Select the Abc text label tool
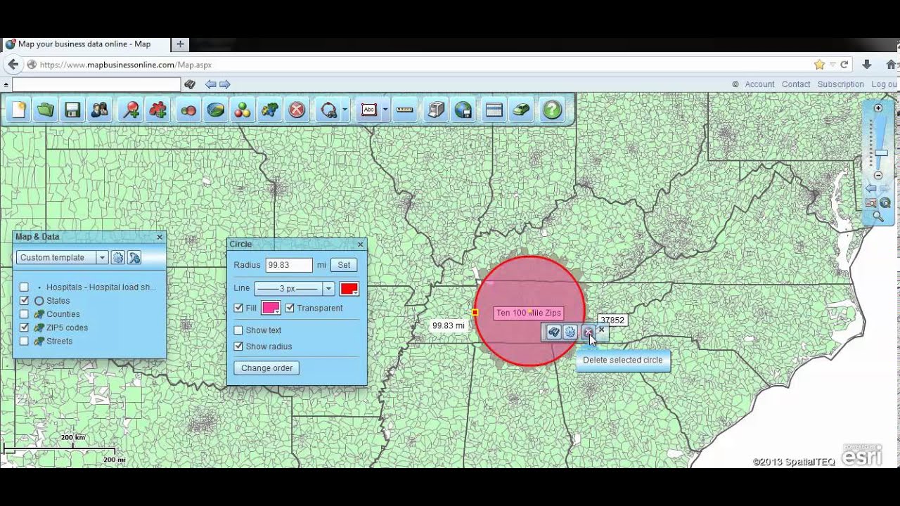The width and height of the screenshot is (900, 506). pos(369,110)
